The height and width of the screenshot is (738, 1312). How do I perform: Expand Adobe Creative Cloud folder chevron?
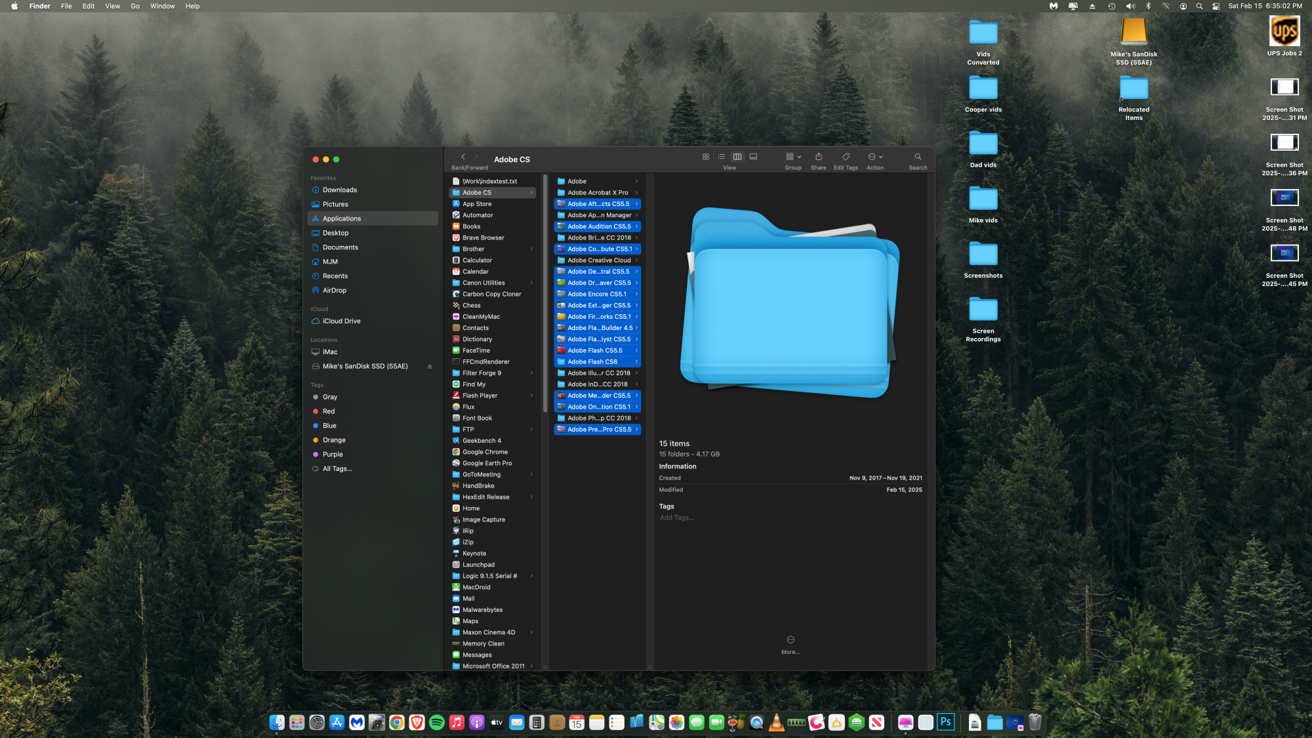[x=636, y=260]
